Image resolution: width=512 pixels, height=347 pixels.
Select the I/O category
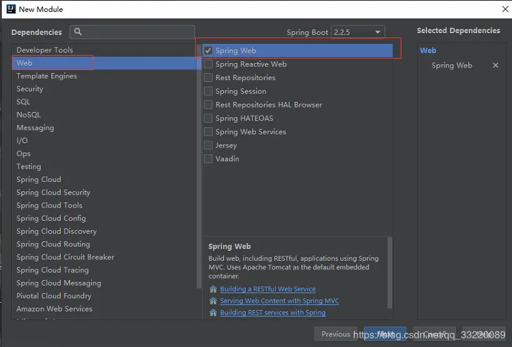104,141
